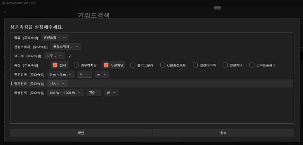The image size is (303, 145).
Task: Select the 정격전류 [주요속성] row label
Action: [29, 84]
